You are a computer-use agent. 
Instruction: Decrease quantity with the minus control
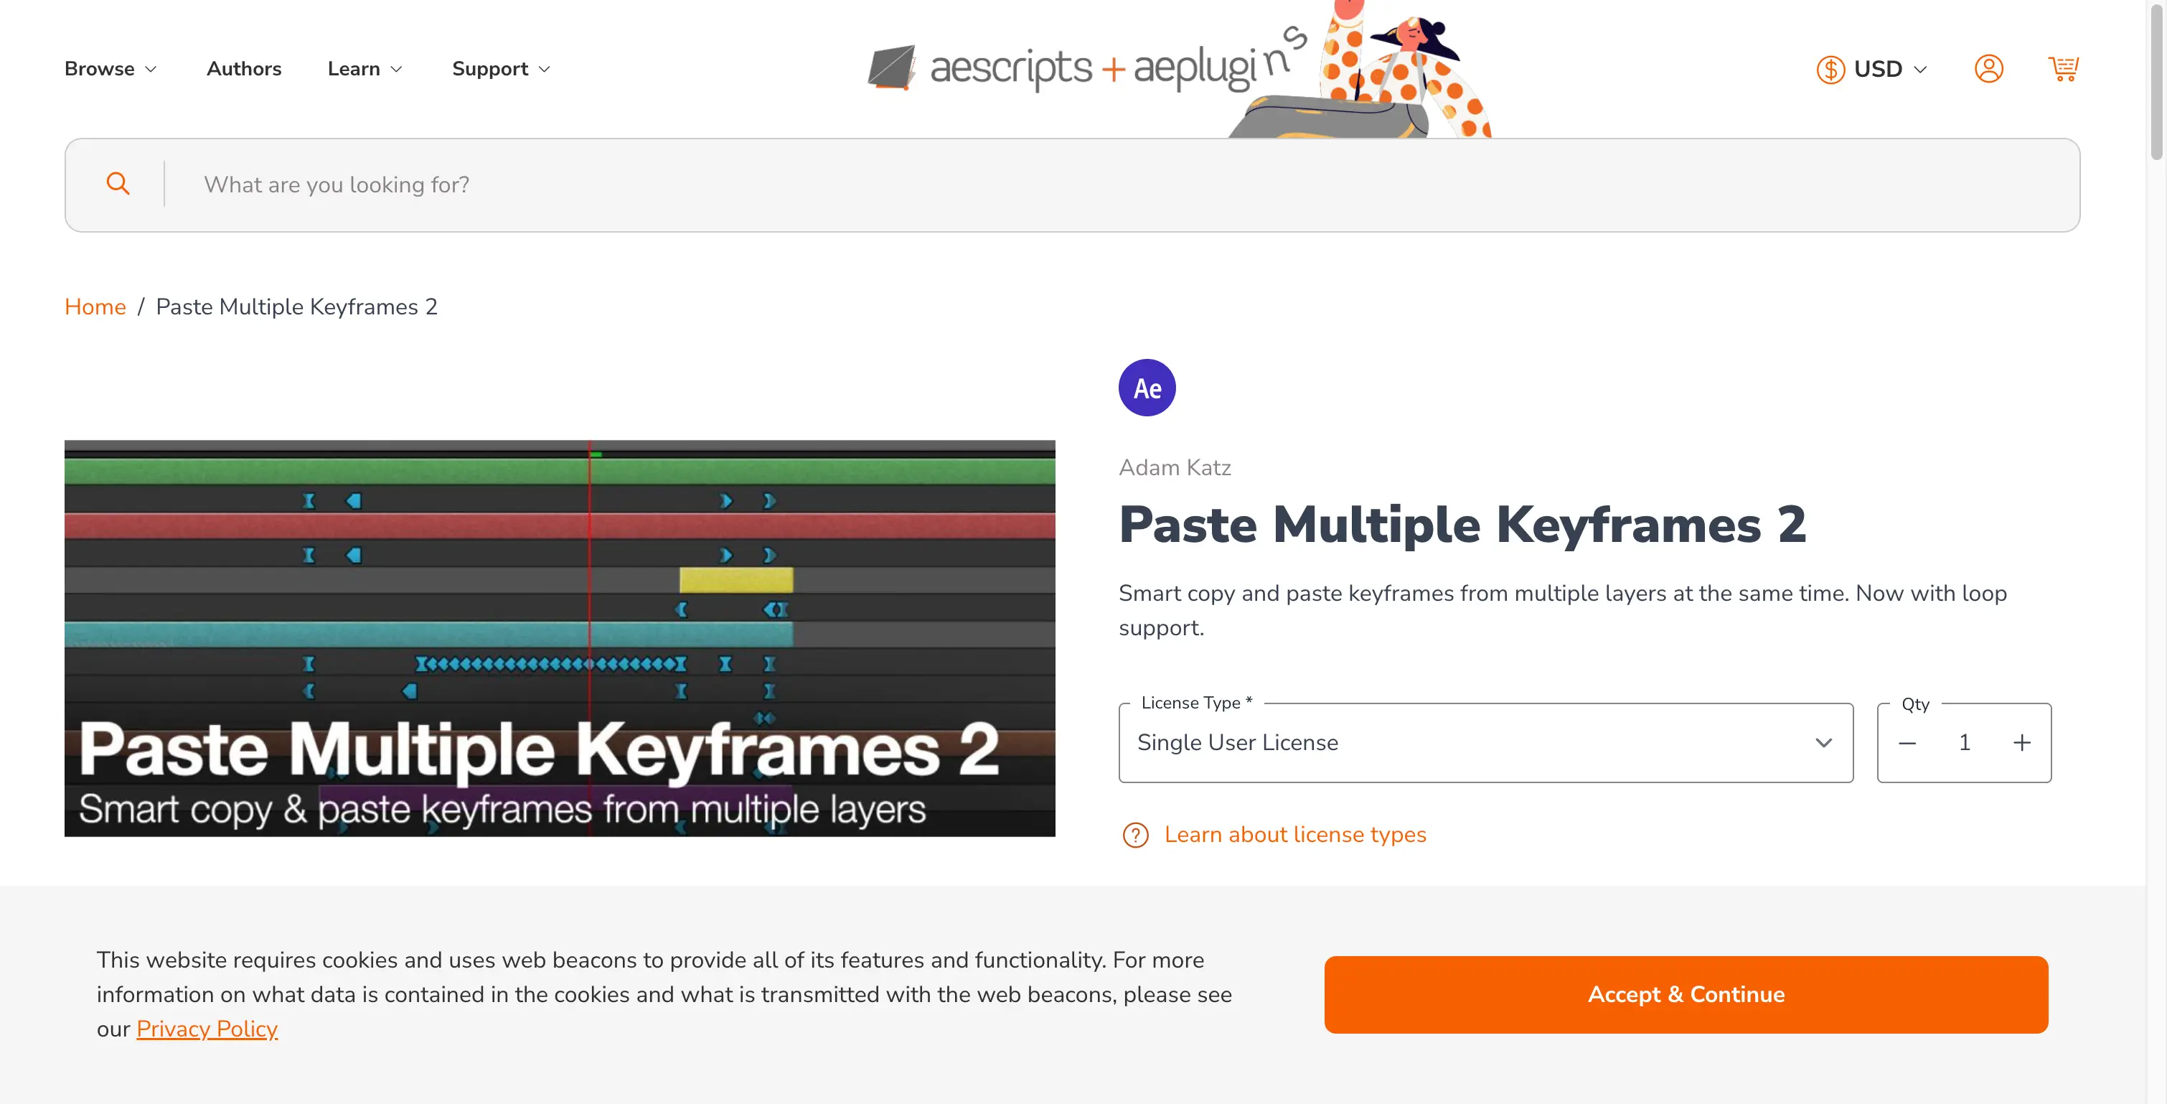(x=1907, y=742)
